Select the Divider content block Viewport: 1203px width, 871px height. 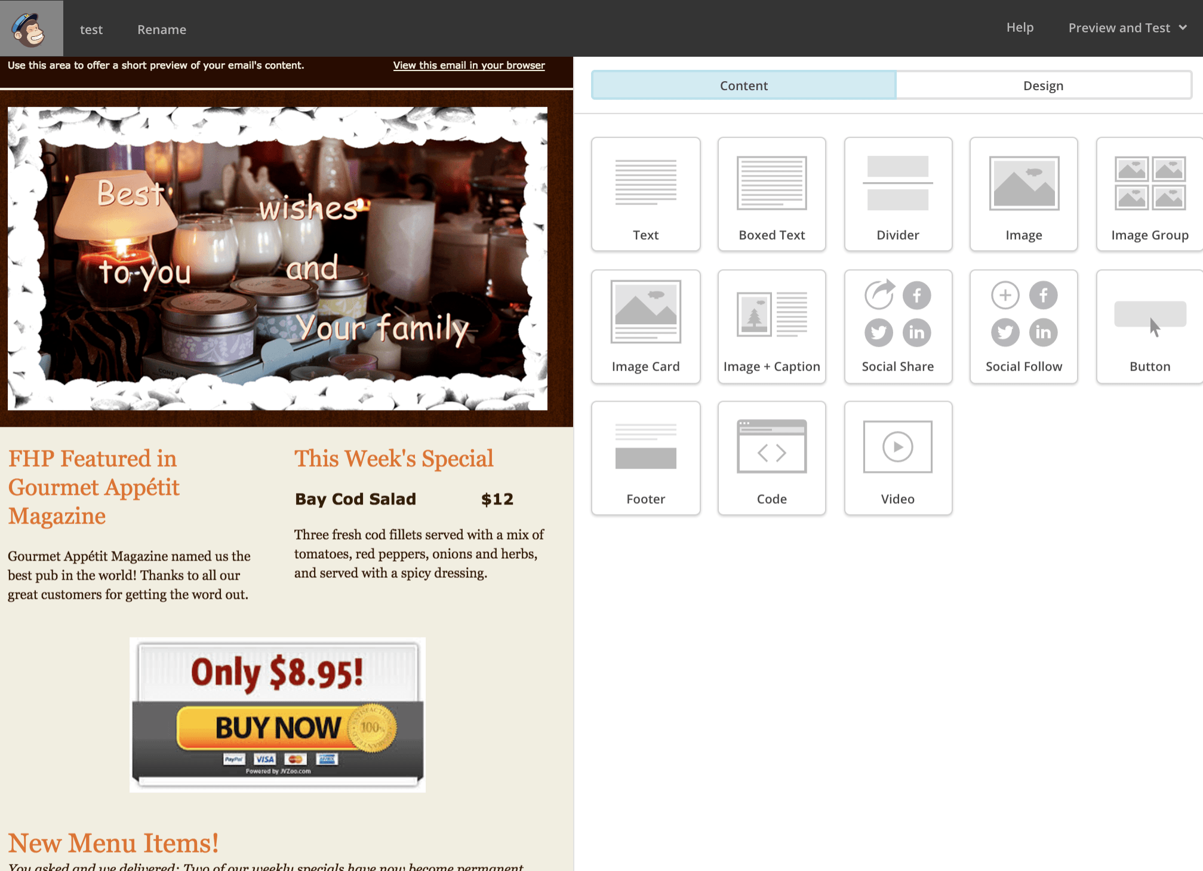[x=897, y=192]
